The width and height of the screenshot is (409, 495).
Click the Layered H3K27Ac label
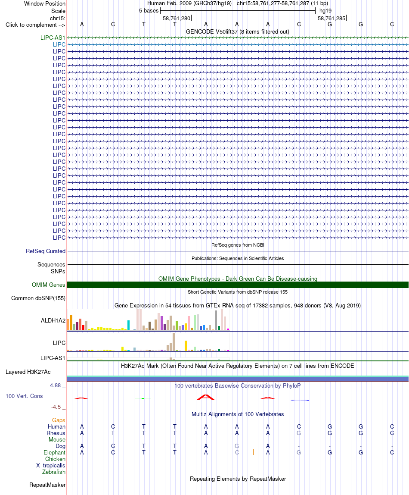[28, 372]
